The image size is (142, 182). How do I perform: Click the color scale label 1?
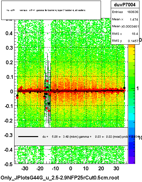tap(138, 89)
